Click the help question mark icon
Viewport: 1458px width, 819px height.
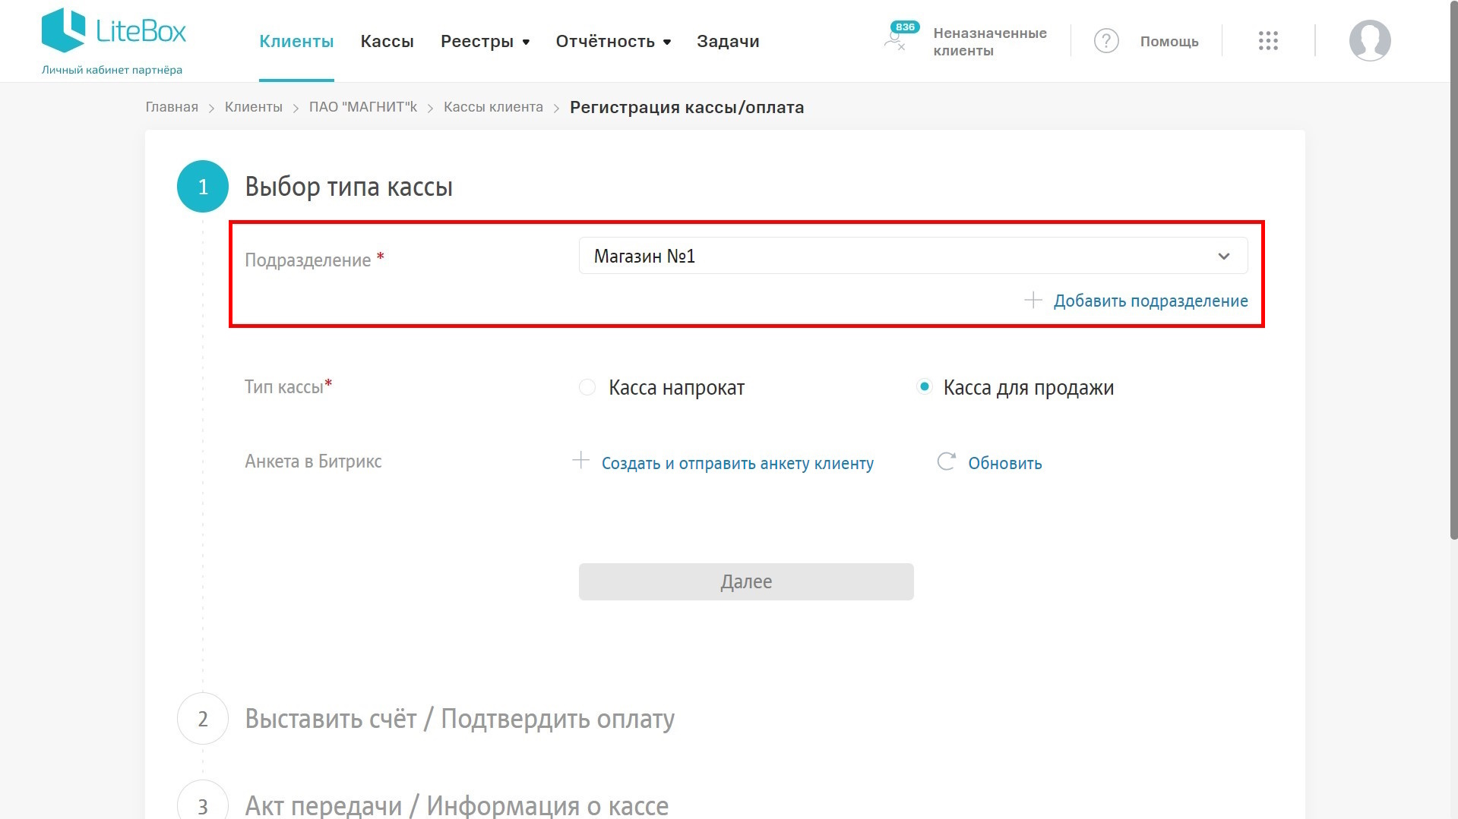coord(1106,41)
